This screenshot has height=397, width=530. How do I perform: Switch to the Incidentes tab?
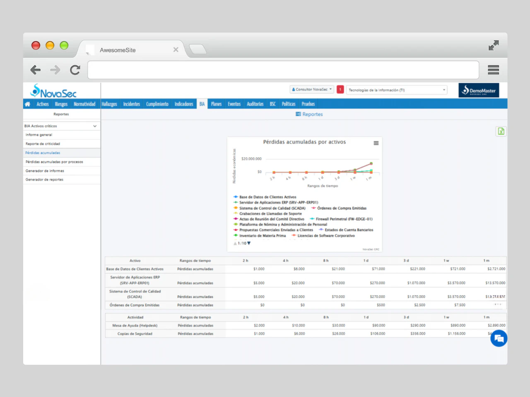pos(131,104)
